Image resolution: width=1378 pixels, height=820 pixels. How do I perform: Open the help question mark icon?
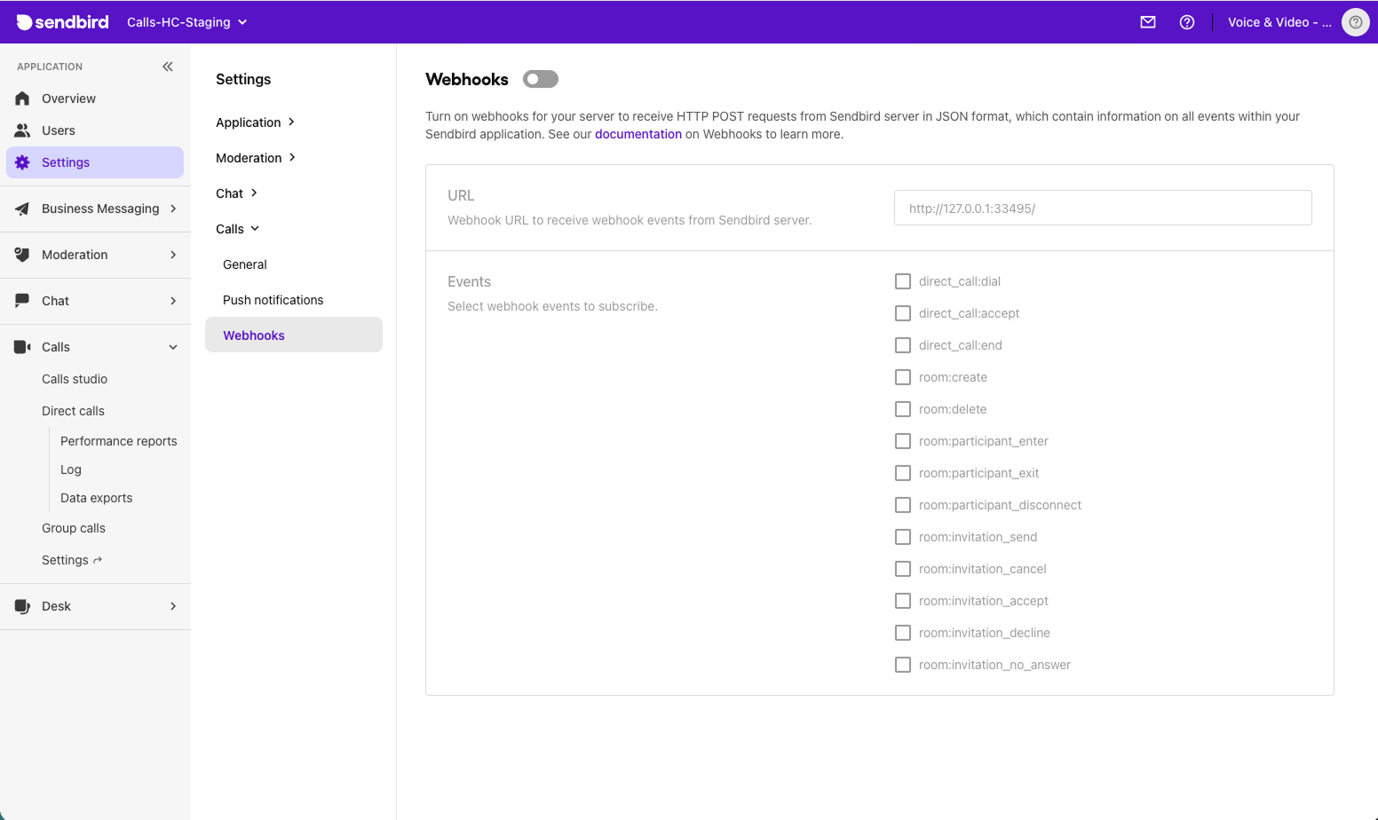1187,22
